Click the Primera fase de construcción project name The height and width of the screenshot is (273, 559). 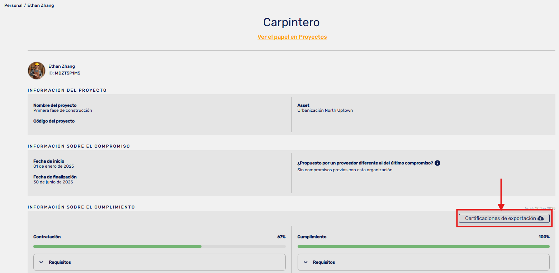click(x=63, y=110)
